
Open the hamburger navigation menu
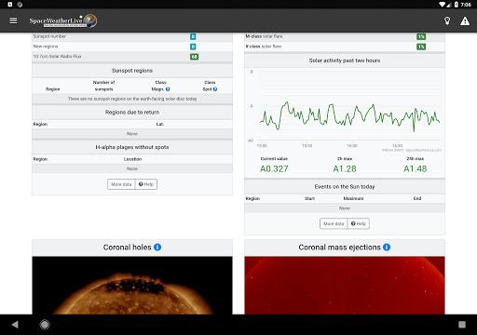(x=13, y=20)
